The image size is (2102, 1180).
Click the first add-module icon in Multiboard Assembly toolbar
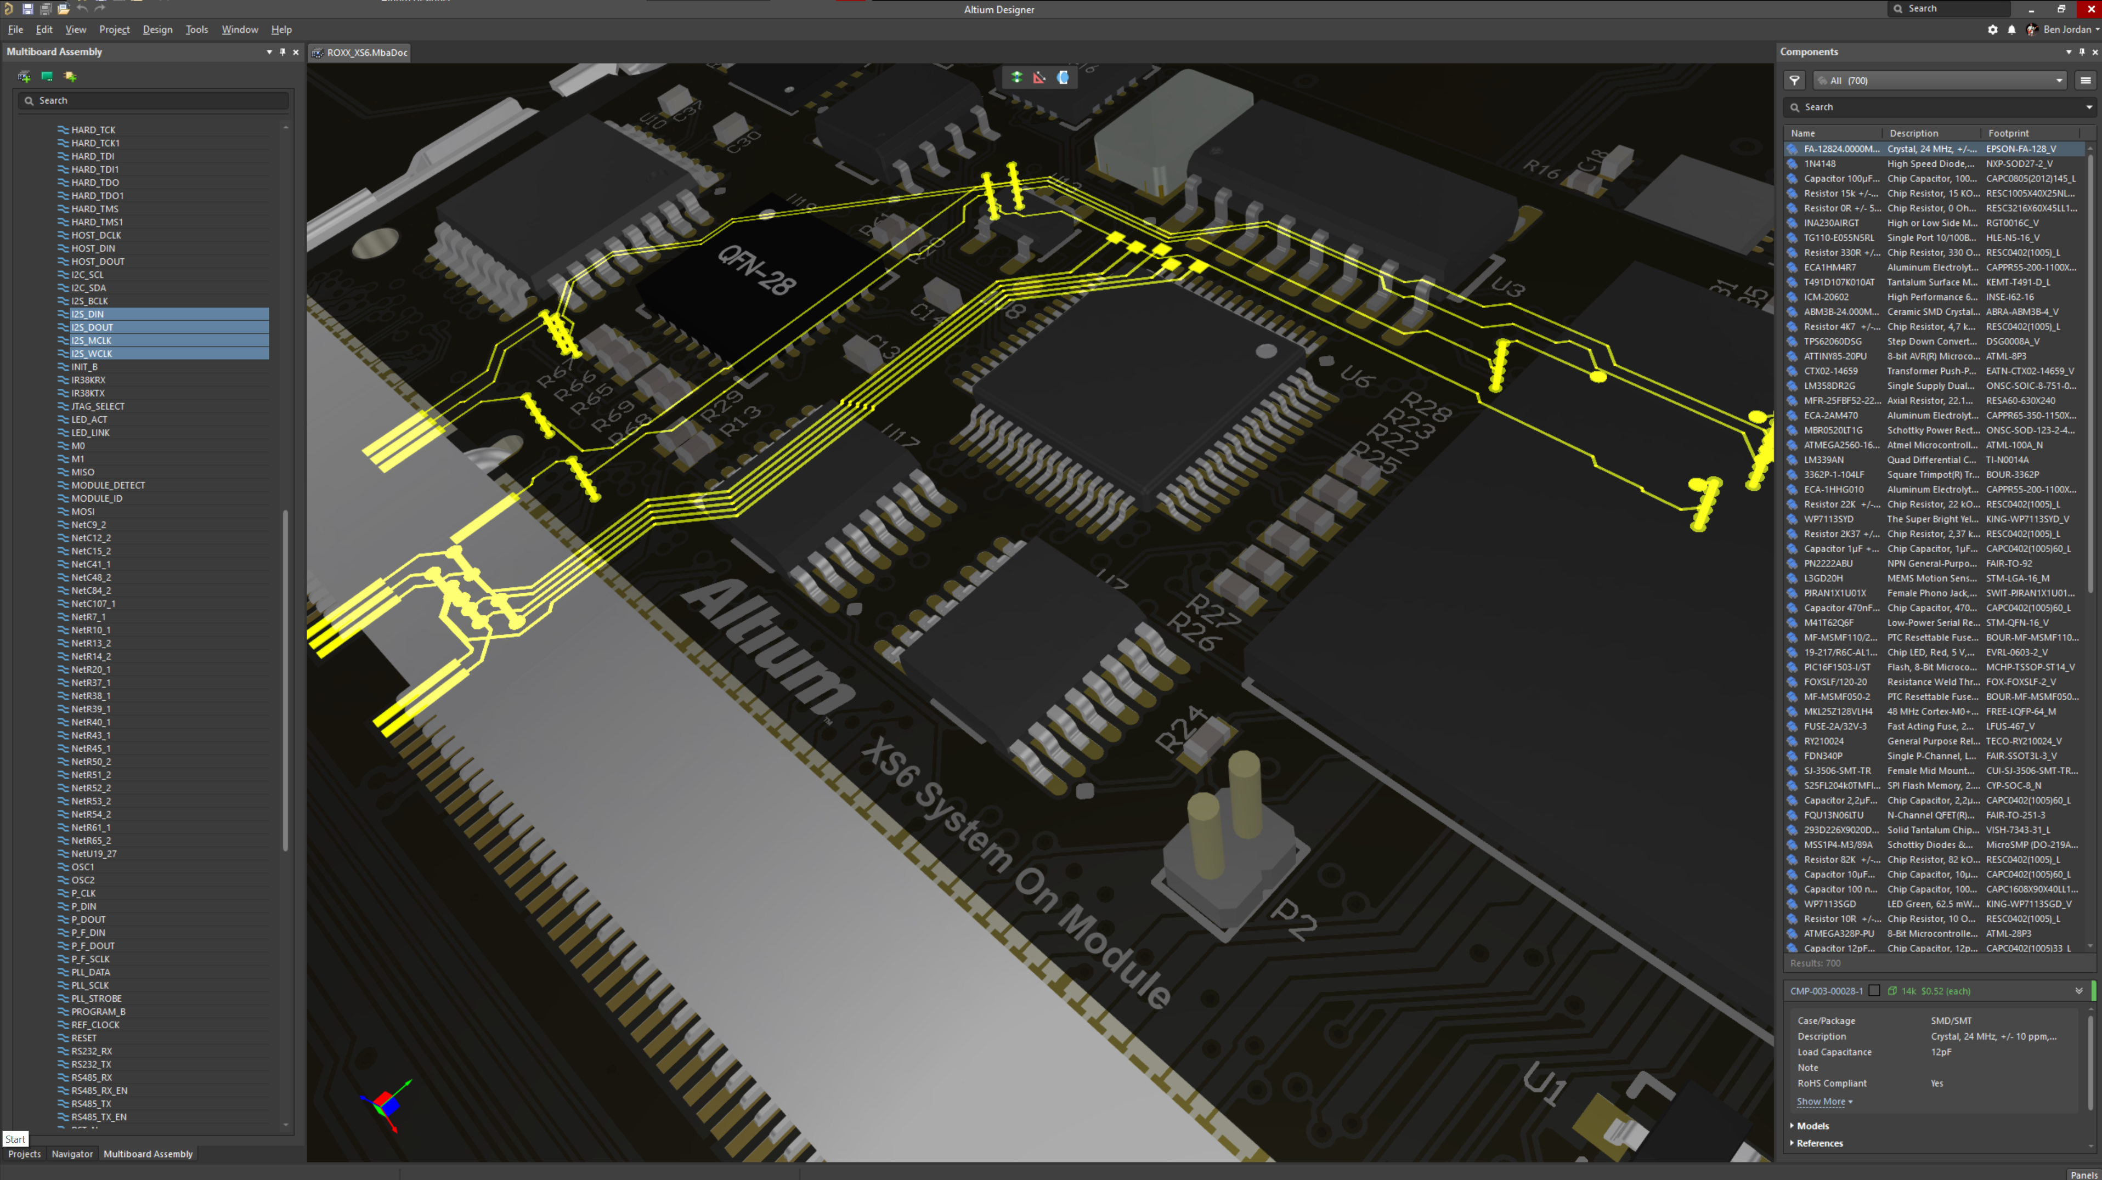[25, 77]
